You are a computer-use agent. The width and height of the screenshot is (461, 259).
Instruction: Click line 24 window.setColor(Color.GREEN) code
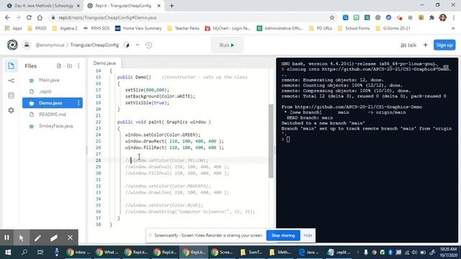[163, 135]
